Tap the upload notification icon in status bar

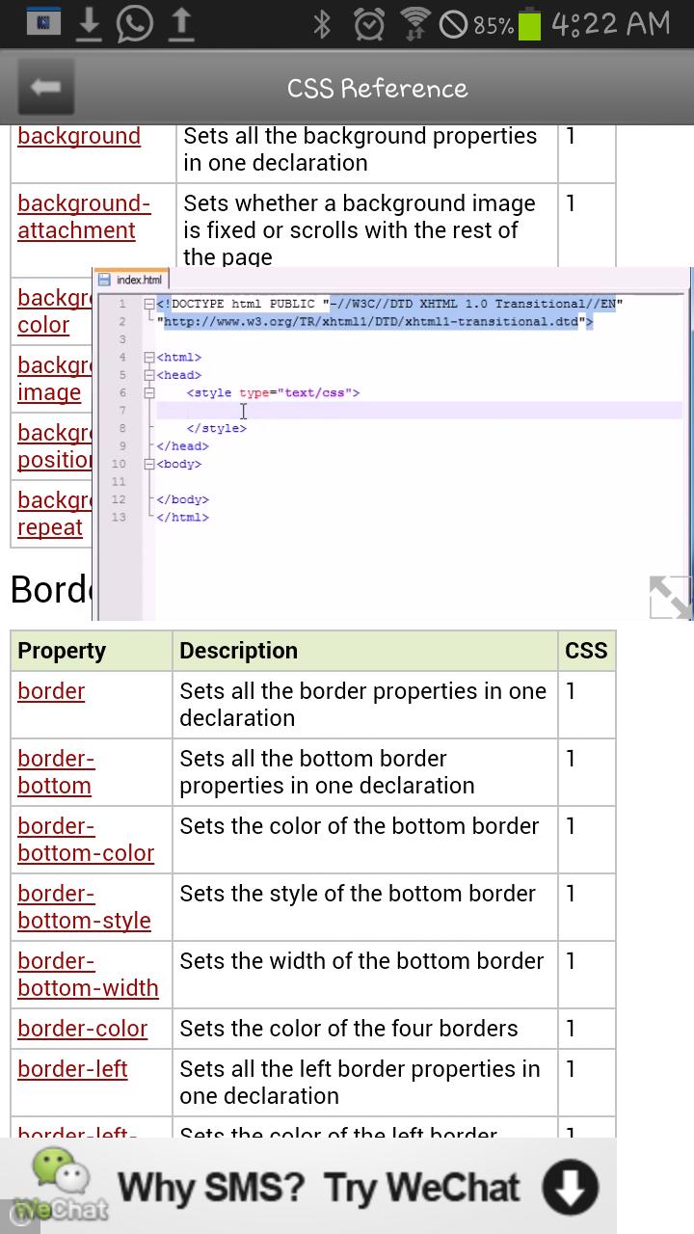[179, 24]
